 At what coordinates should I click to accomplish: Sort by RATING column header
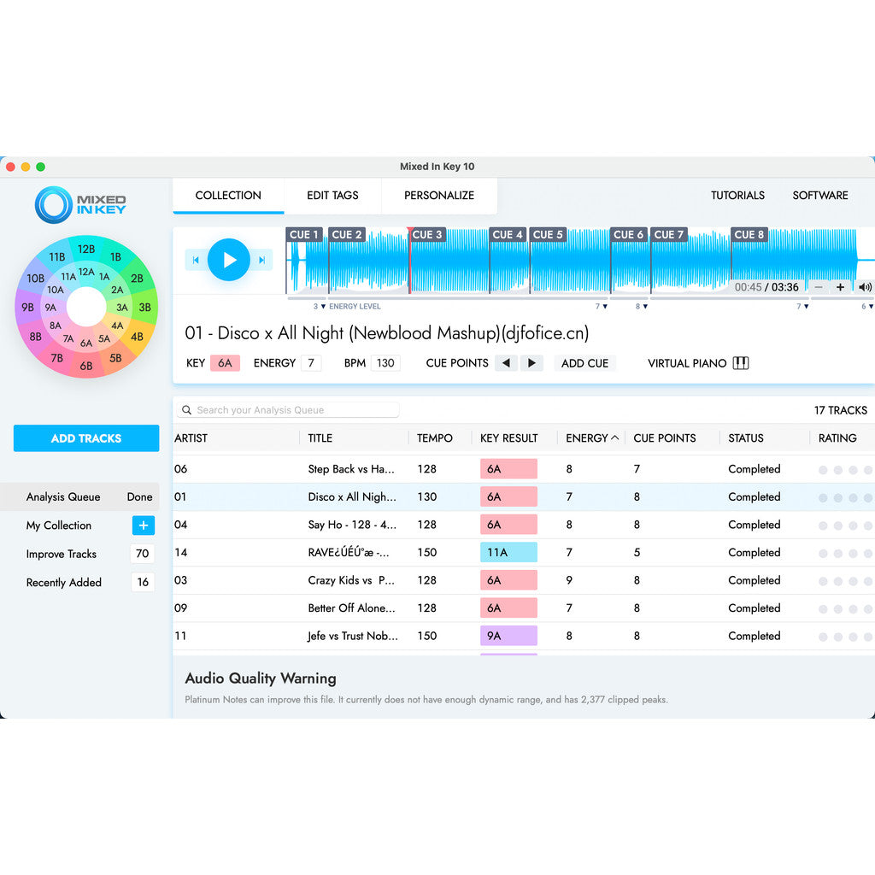click(x=837, y=438)
